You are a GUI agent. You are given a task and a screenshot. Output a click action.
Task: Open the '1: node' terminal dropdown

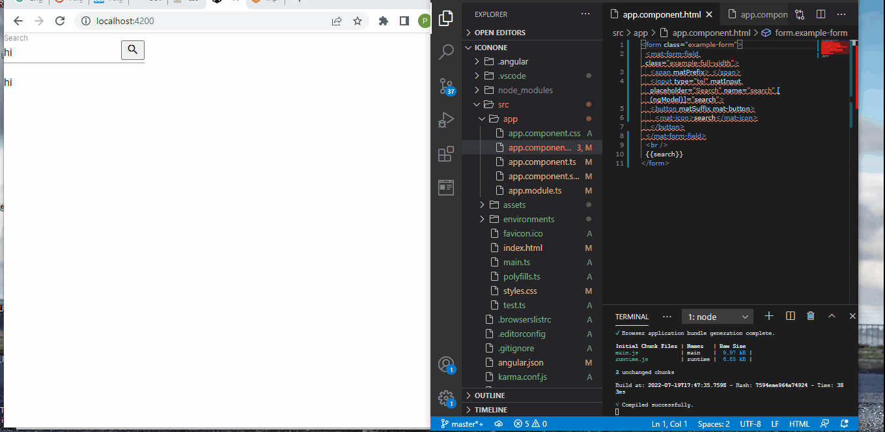pyautogui.click(x=717, y=316)
